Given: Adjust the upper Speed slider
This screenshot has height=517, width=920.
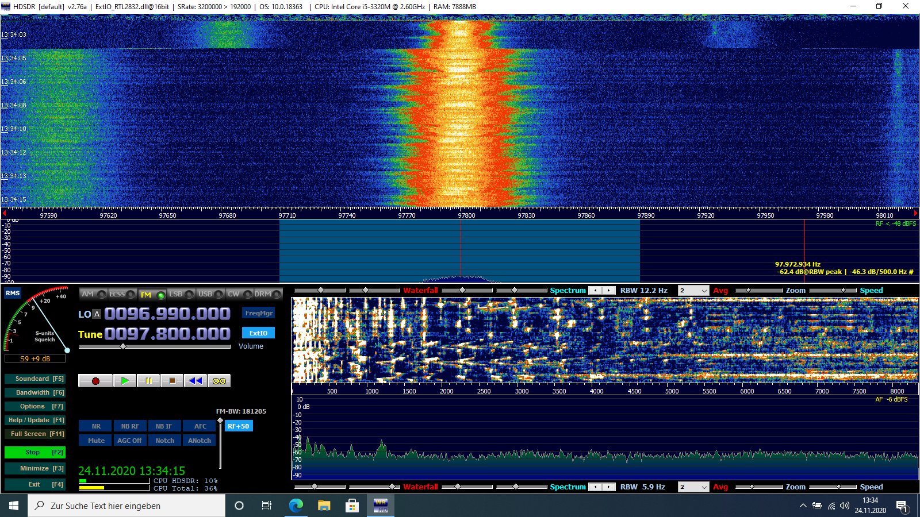Looking at the screenshot, I should coord(833,291).
